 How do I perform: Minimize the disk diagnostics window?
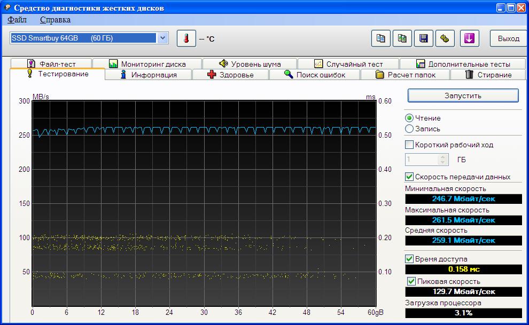[x=501, y=7]
